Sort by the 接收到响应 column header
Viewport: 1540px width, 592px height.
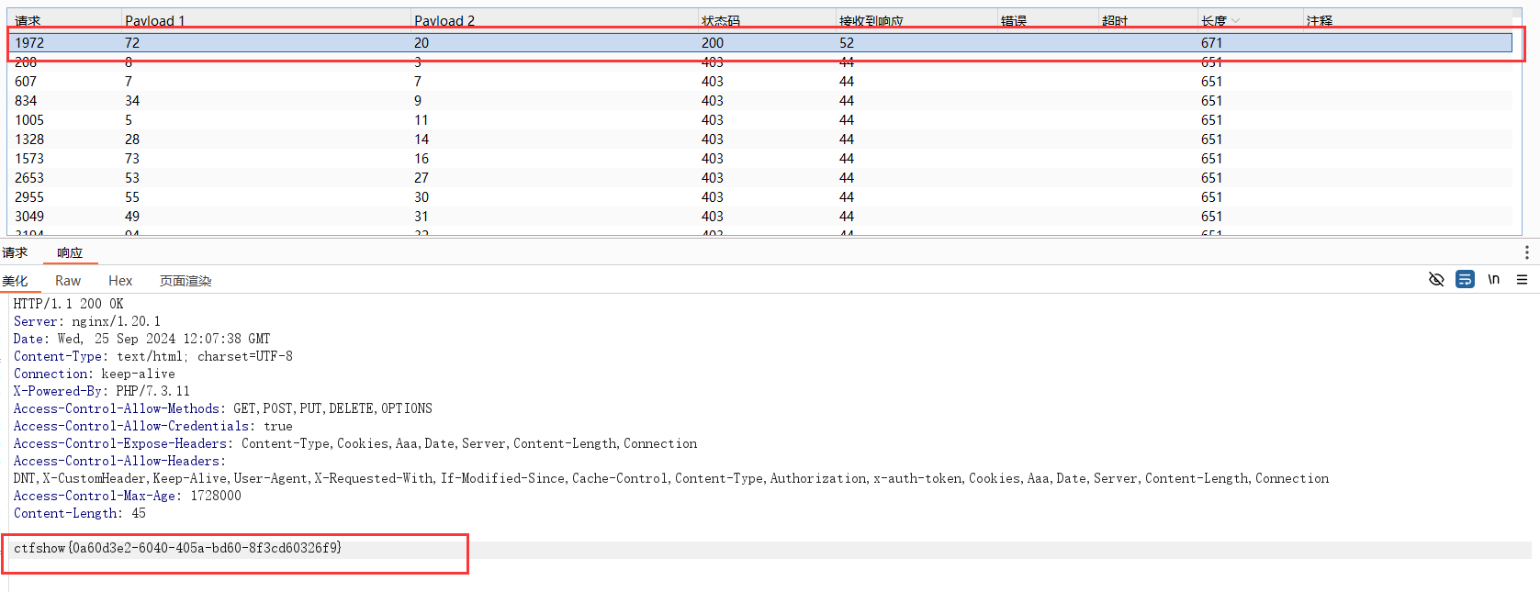(870, 21)
